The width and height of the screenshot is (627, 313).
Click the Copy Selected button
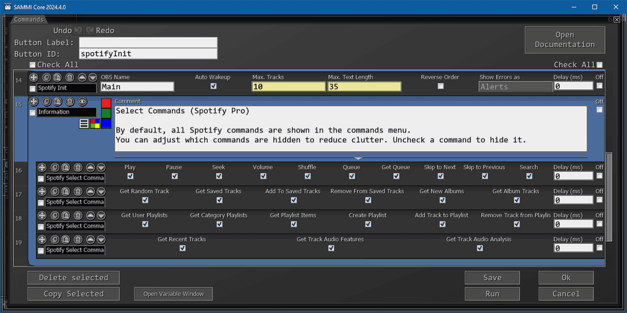tap(74, 294)
